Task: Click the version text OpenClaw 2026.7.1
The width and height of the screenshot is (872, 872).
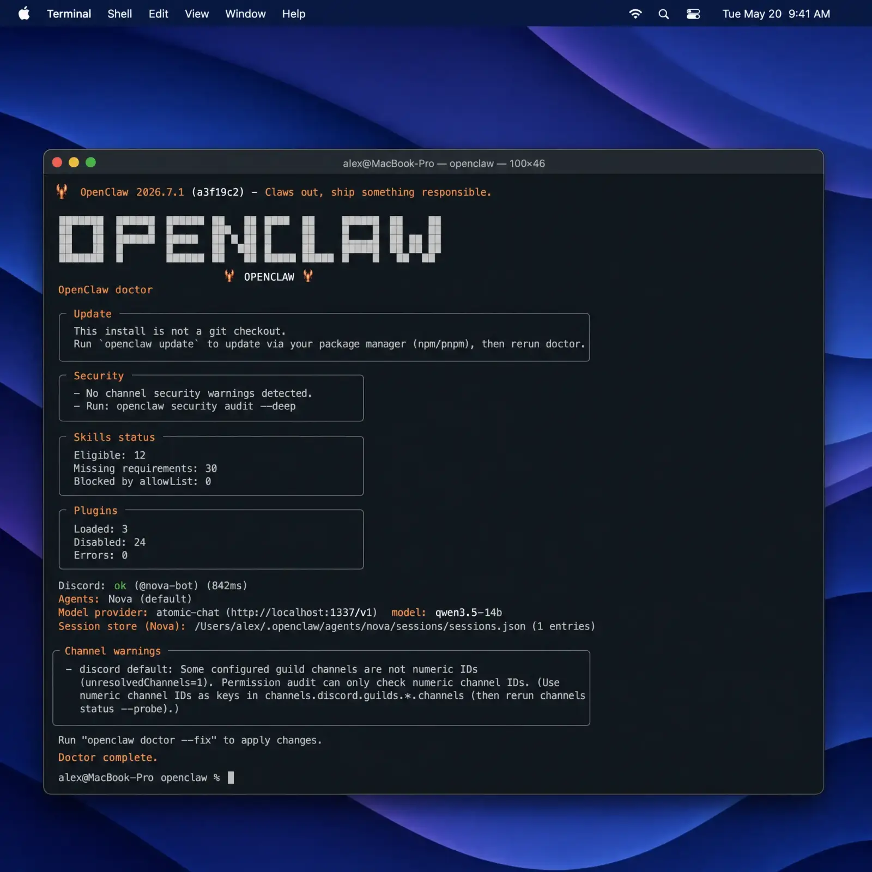Action: point(132,192)
